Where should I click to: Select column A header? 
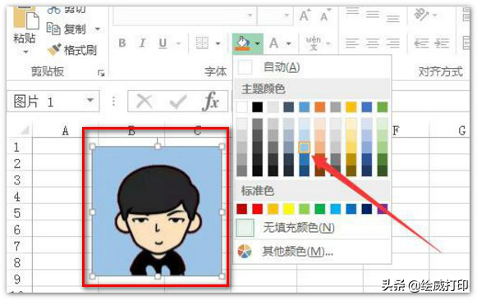click(x=65, y=131)
